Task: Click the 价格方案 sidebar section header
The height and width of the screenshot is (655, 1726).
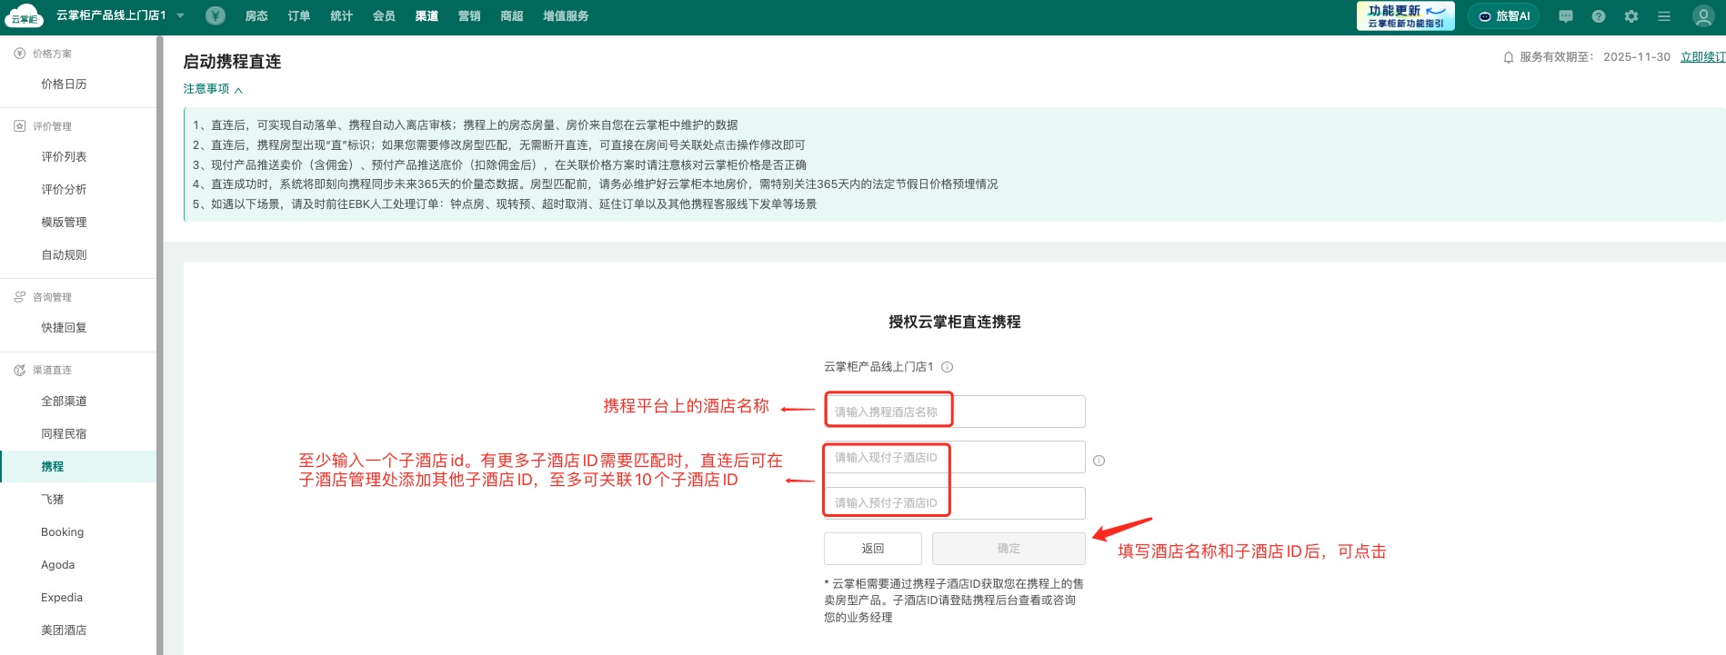Action: (x=52, y=54)
